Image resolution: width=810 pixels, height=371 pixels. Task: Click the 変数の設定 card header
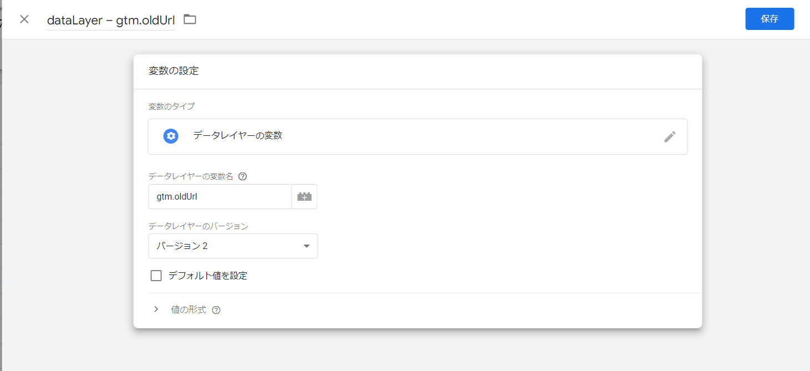174,71
